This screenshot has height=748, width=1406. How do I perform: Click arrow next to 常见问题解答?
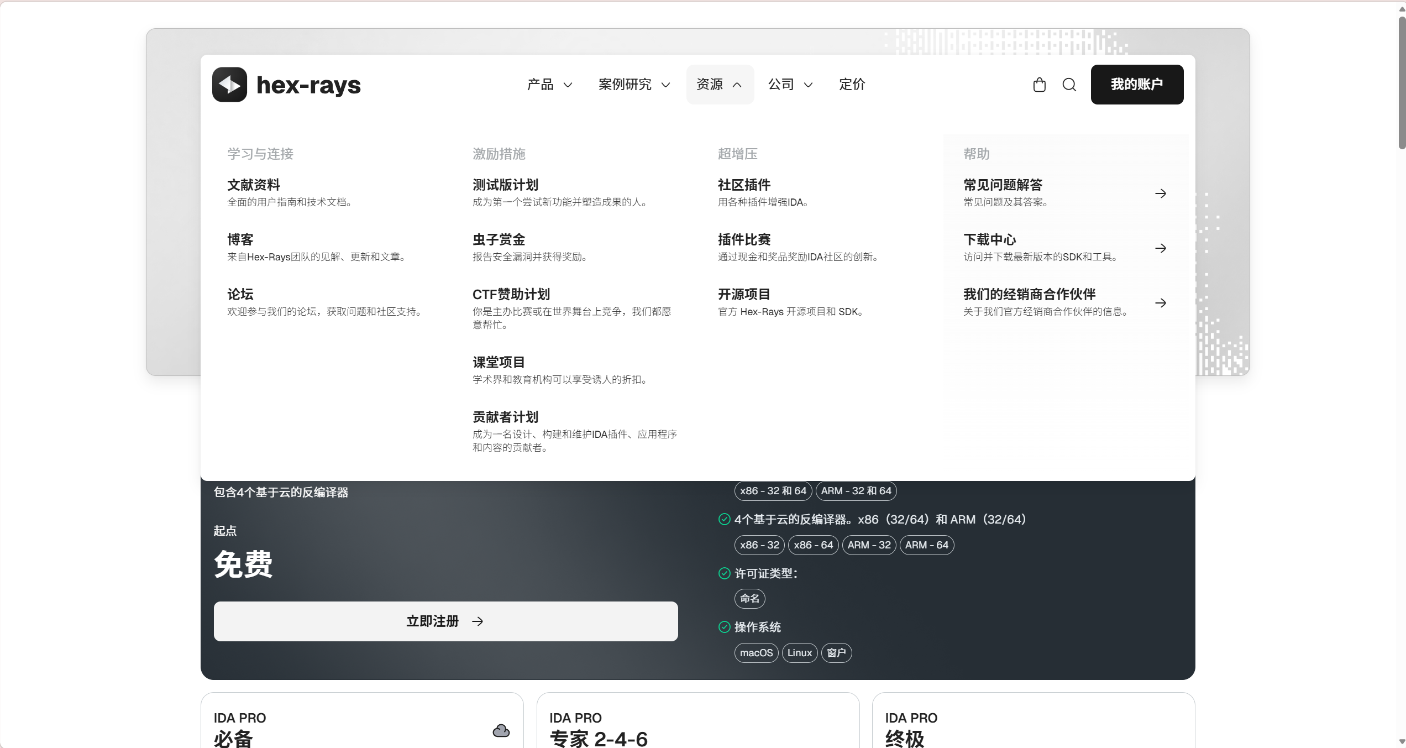(1160, 193)
